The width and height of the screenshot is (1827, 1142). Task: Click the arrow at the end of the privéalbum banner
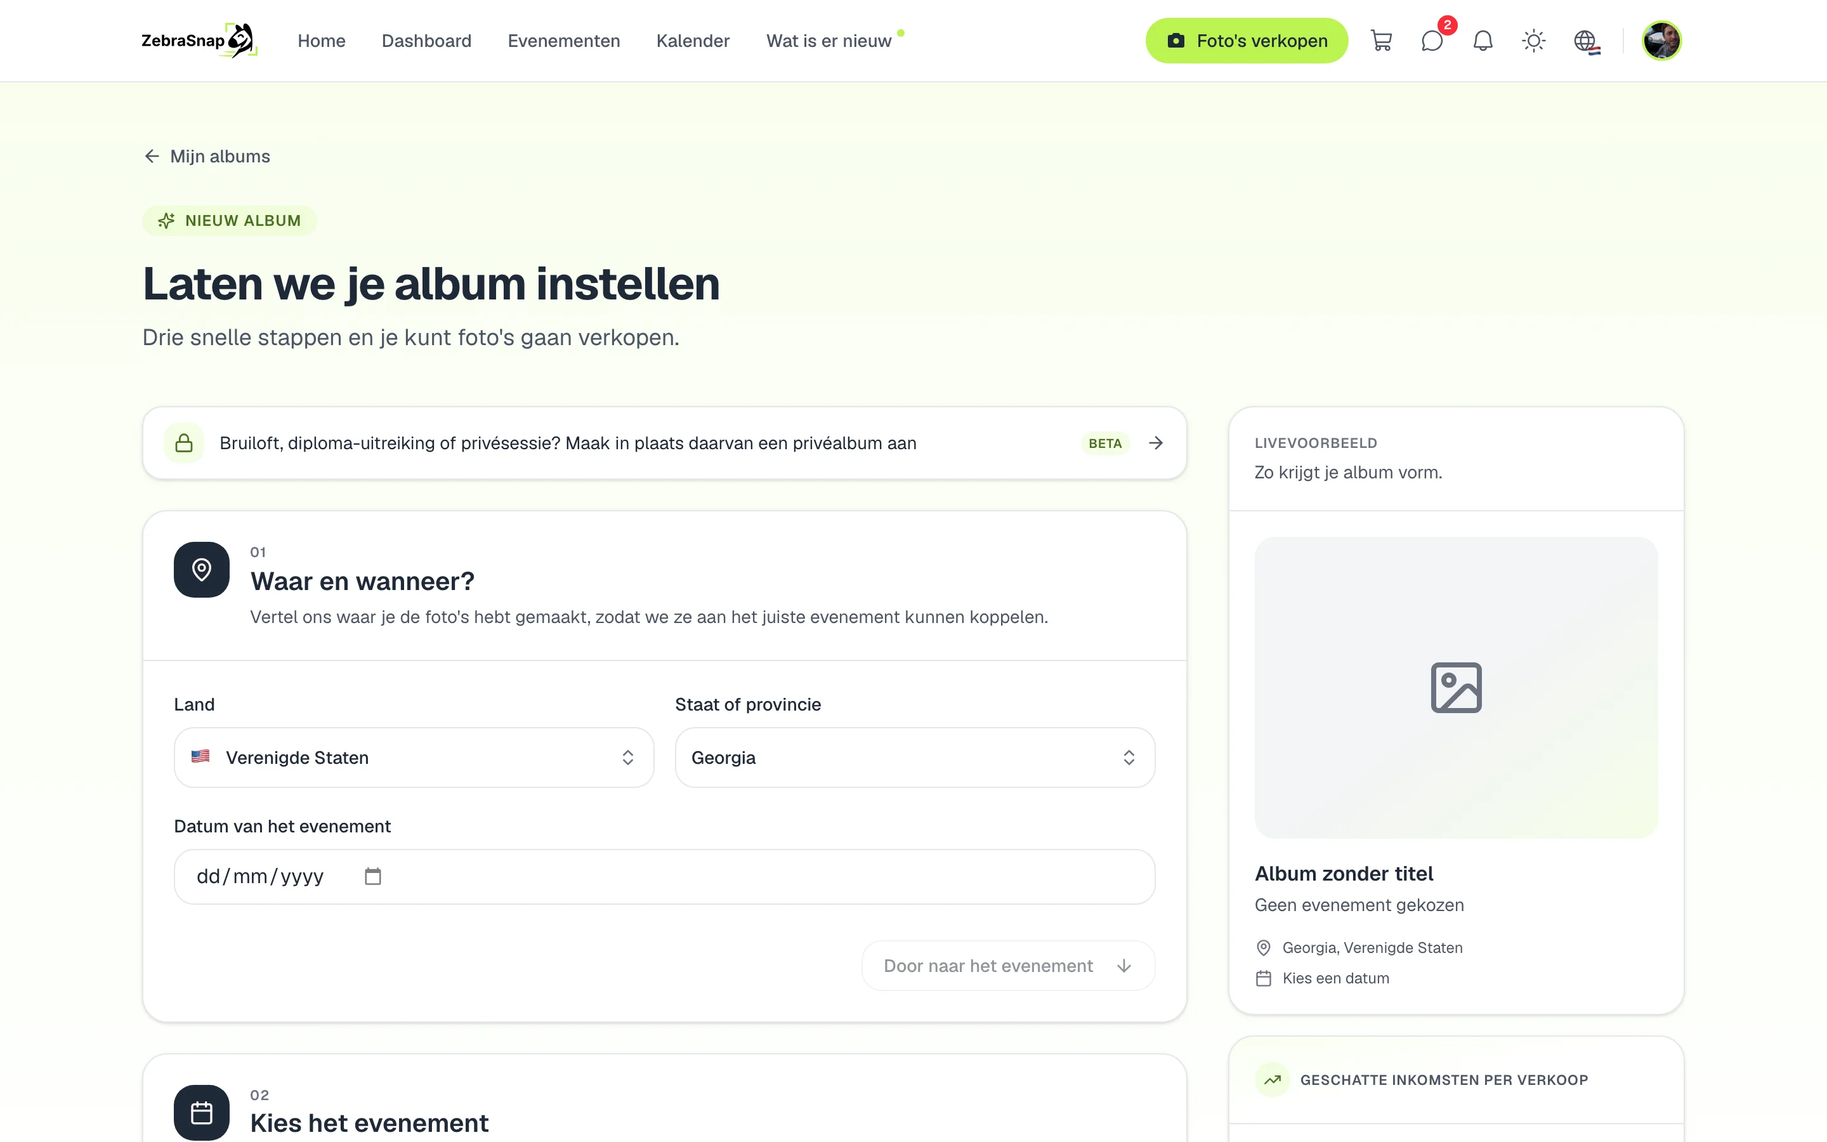click(x=1155, y=443)
